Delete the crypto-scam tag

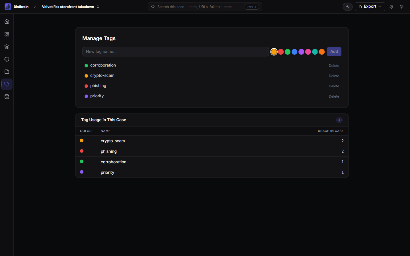pyautogui.click(x=334, y=76)
